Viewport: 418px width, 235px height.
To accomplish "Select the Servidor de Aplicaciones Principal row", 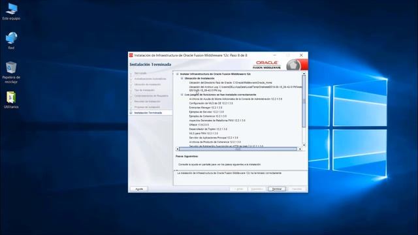I will click(214, 138).
